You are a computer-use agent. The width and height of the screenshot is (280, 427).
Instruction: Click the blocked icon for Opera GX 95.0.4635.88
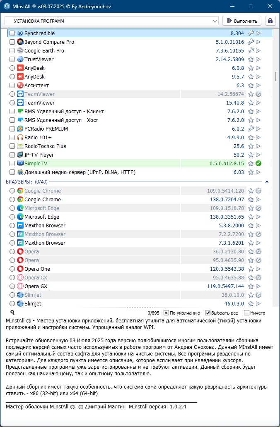tap(258, 277)
